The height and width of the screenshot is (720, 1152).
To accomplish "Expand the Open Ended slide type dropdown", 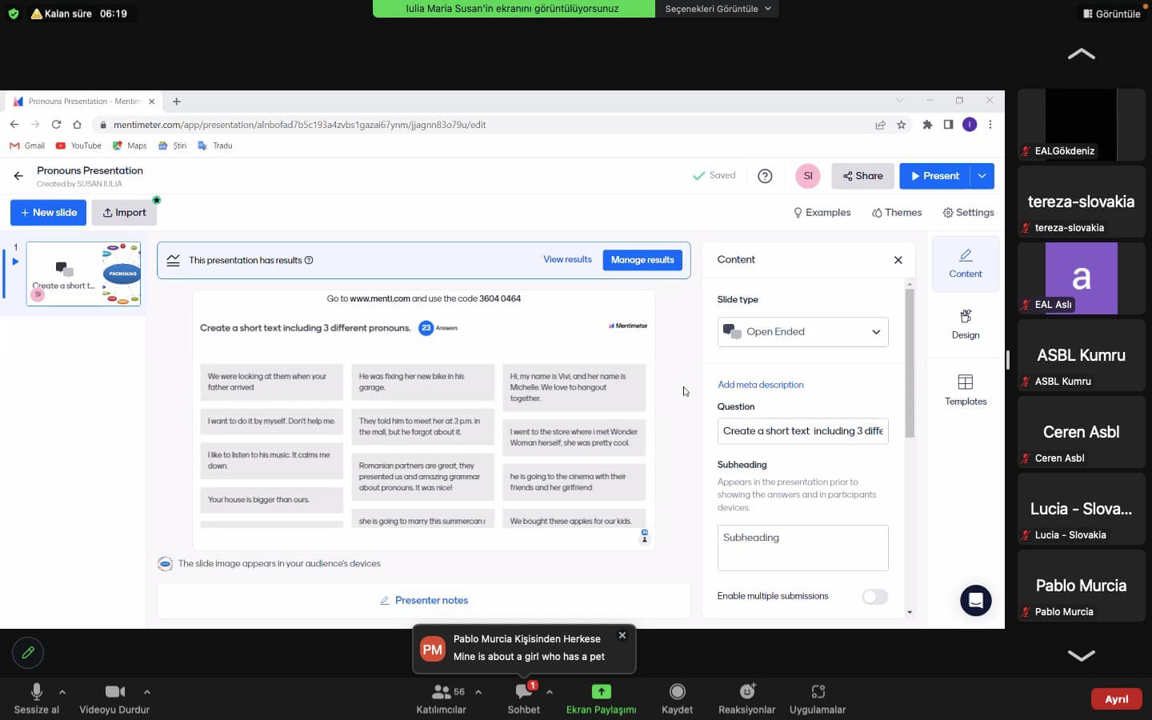I will 802,332.
